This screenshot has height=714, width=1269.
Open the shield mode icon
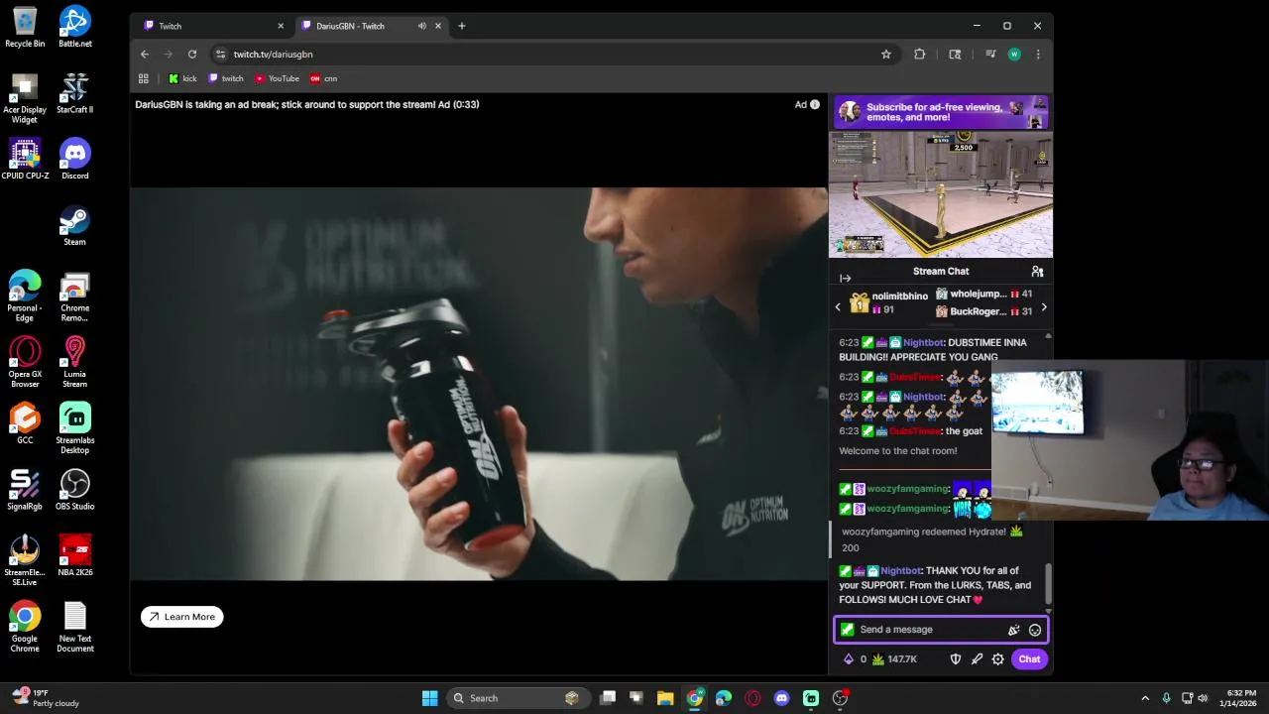click(956, 659)
